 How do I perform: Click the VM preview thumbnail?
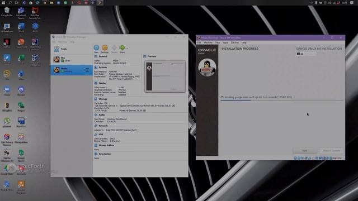[165, 76]
